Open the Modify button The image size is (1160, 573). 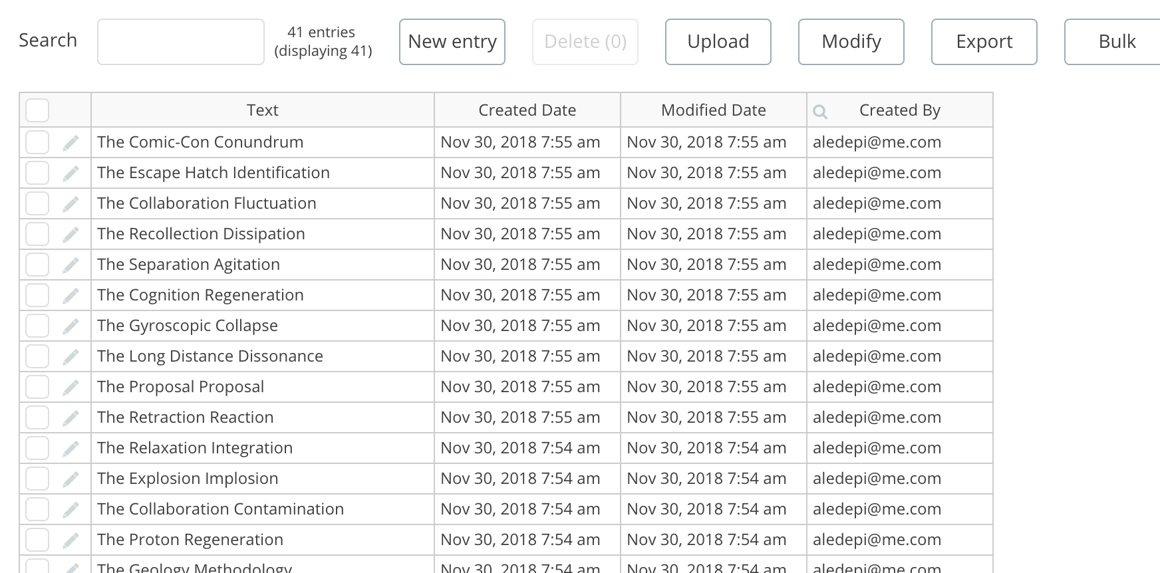(851, 42)
